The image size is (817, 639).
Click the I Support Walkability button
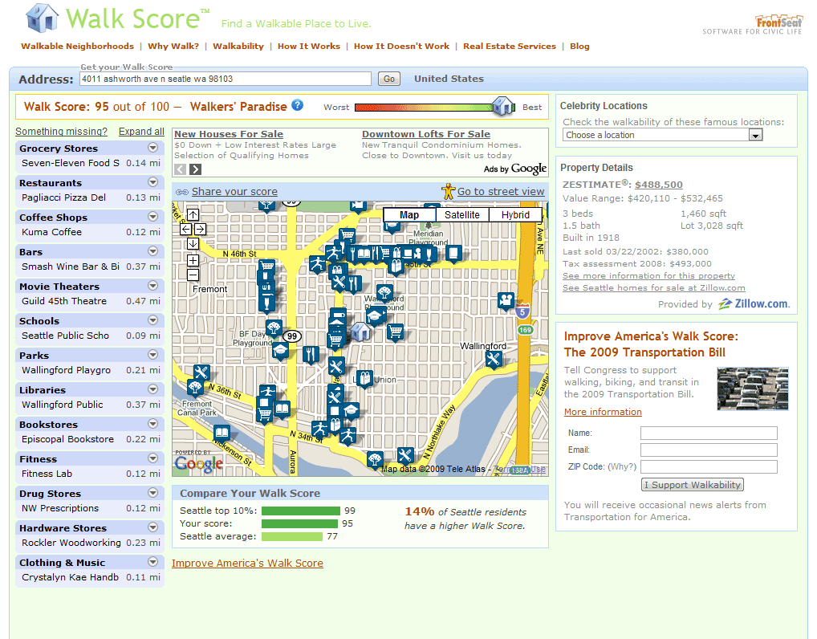pos(692,485)
